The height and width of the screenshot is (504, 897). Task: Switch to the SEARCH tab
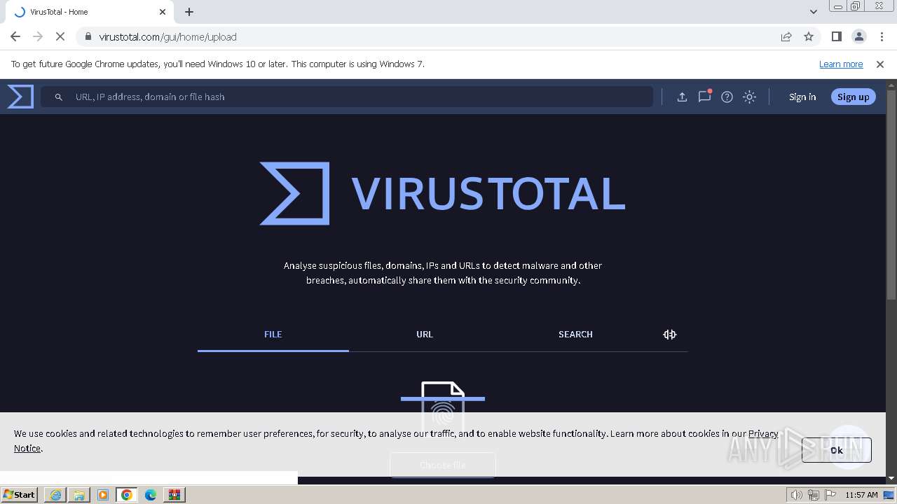[575, 335]
